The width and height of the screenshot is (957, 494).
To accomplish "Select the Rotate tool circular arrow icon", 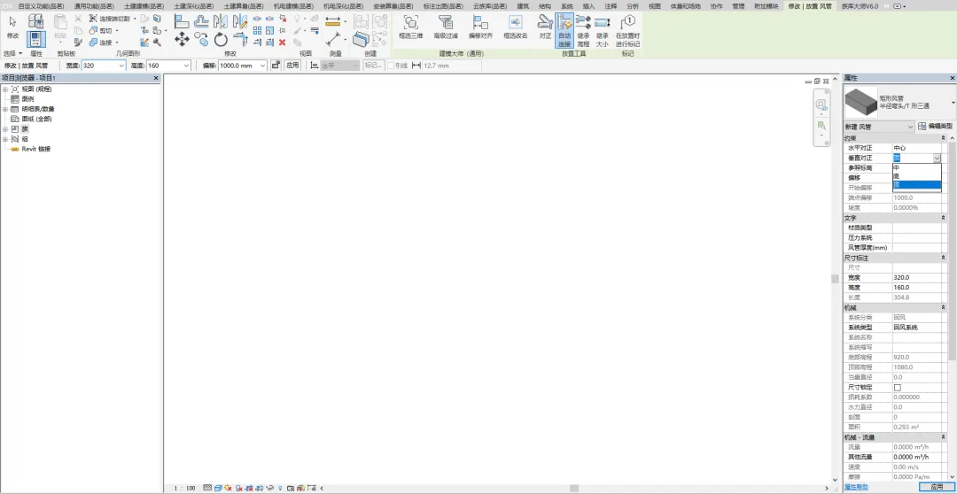I will click(221, 40).
